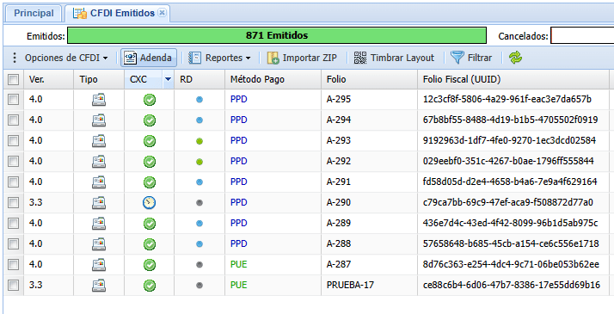Check the row checkbox for PRUEBA-17
The width and height of the screenshot is (614, 314).
[x=13, y=285]
